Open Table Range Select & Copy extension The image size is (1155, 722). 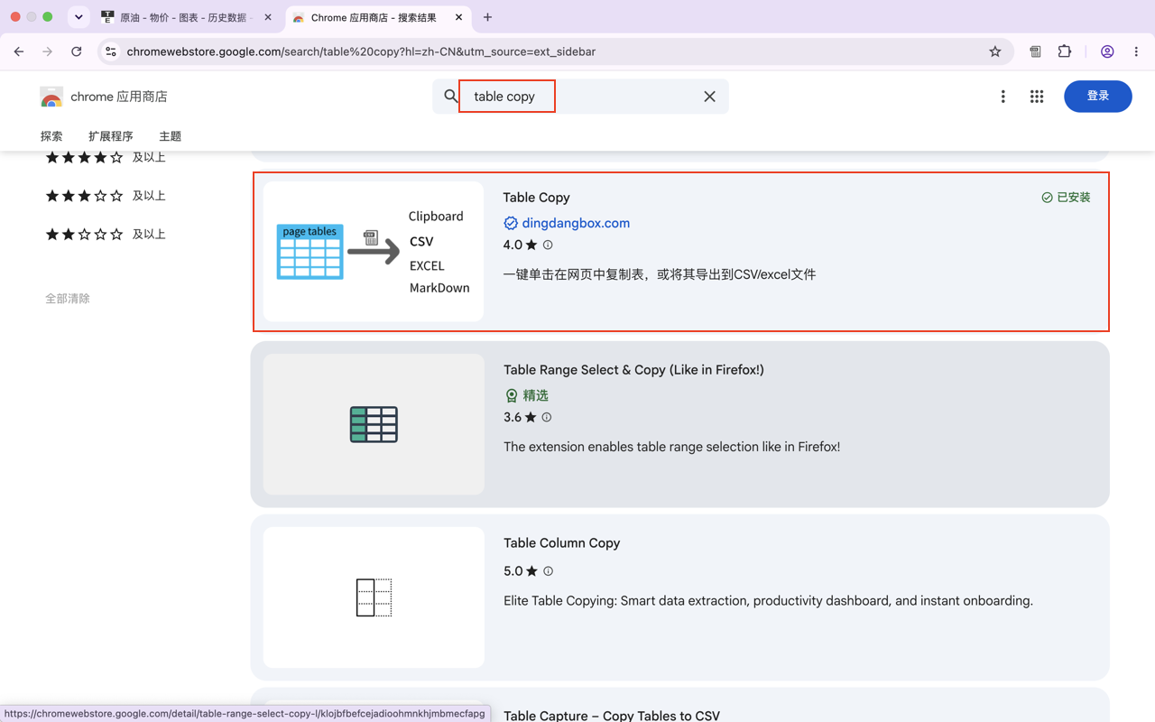633,370
